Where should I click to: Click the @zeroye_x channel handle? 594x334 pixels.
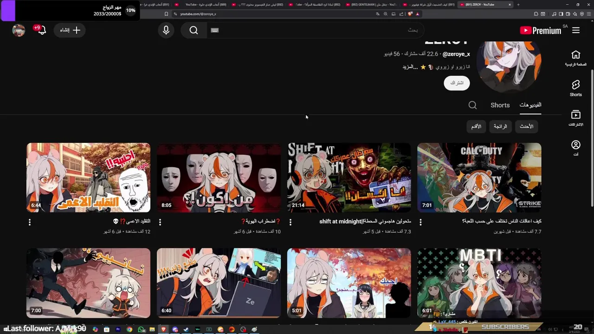click(456, 54)
